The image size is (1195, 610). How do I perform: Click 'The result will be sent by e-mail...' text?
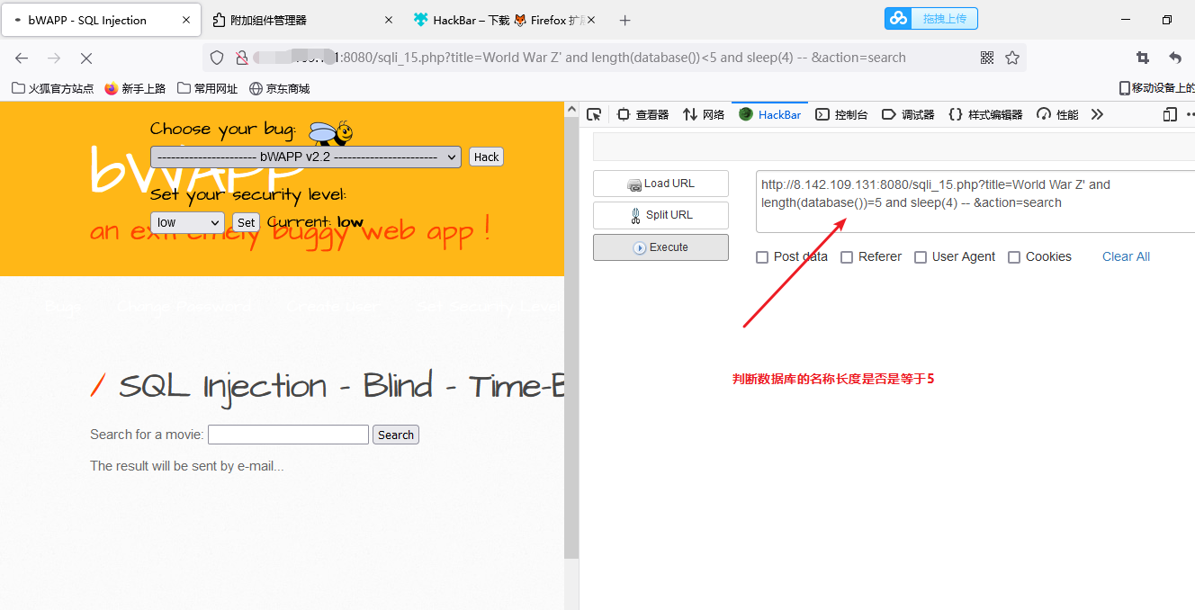pos(187,466)
